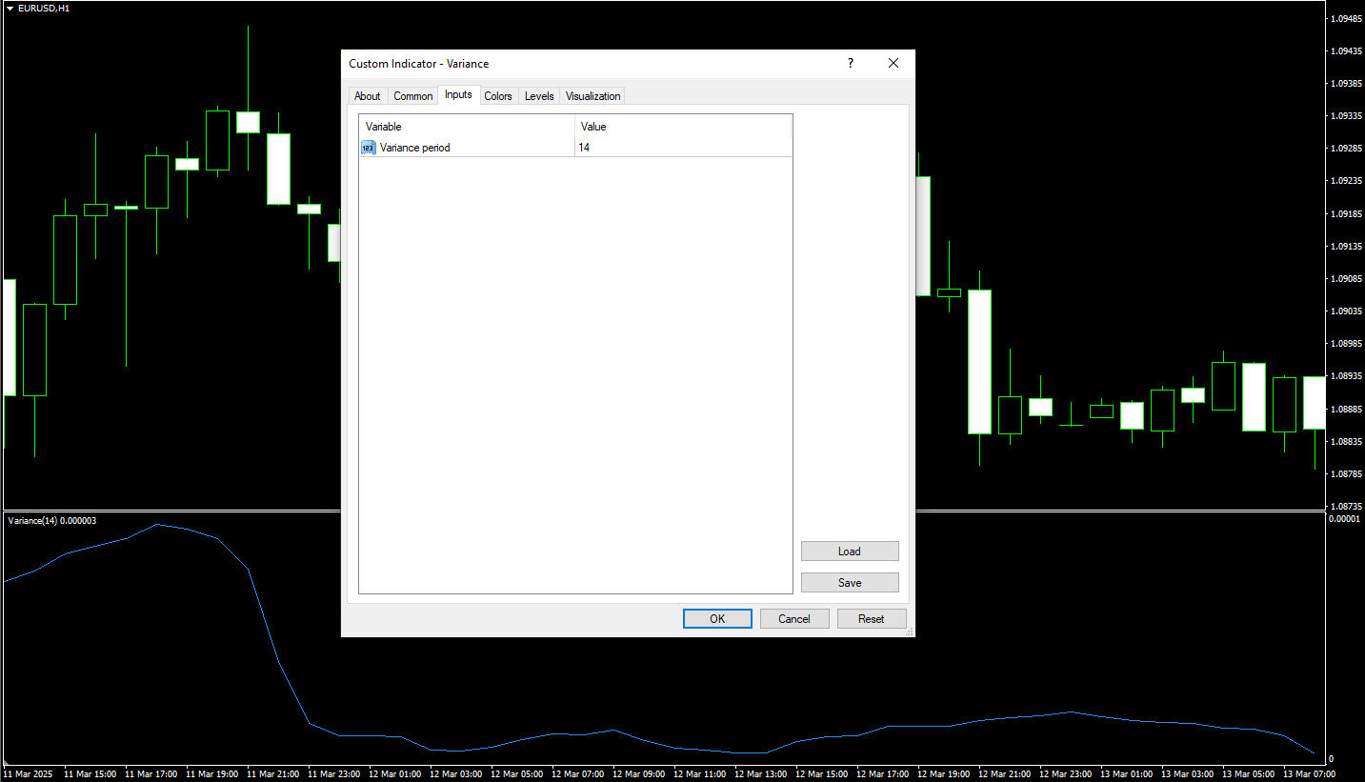
Task: Click the 1.08735 price axis label
Action: [x=1345, y=507]
